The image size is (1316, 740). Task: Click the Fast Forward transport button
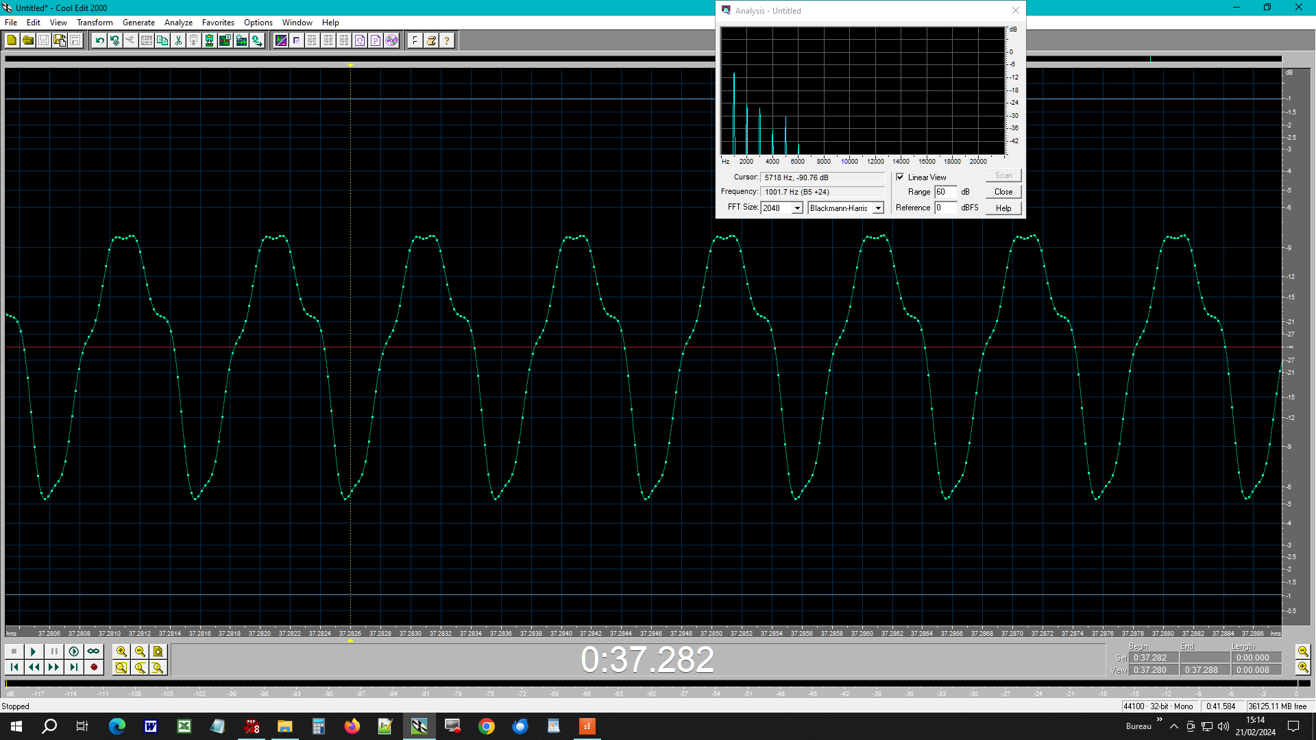(53, 667)
